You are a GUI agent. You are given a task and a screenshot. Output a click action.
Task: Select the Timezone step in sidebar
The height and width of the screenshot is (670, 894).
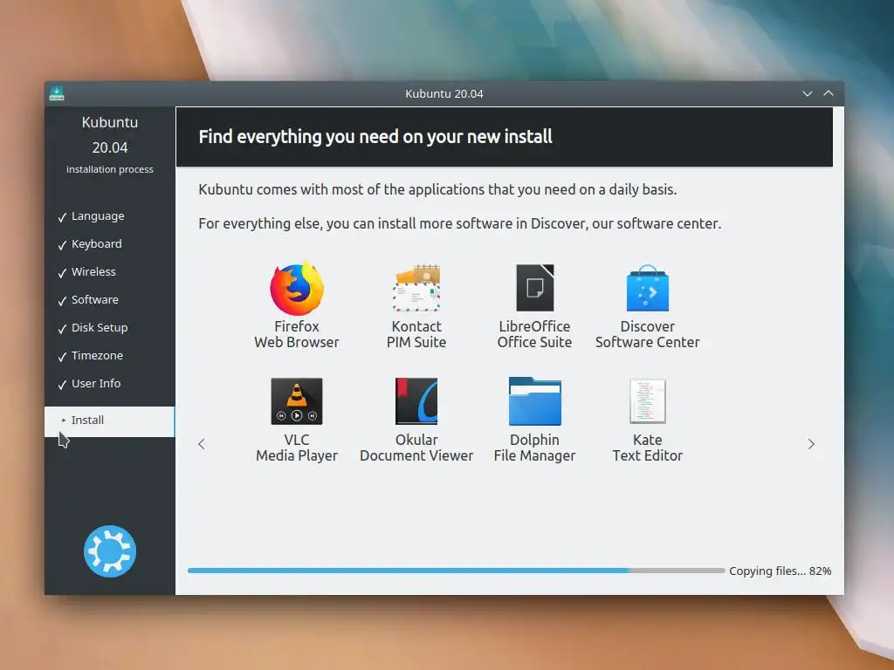point(91,356)
